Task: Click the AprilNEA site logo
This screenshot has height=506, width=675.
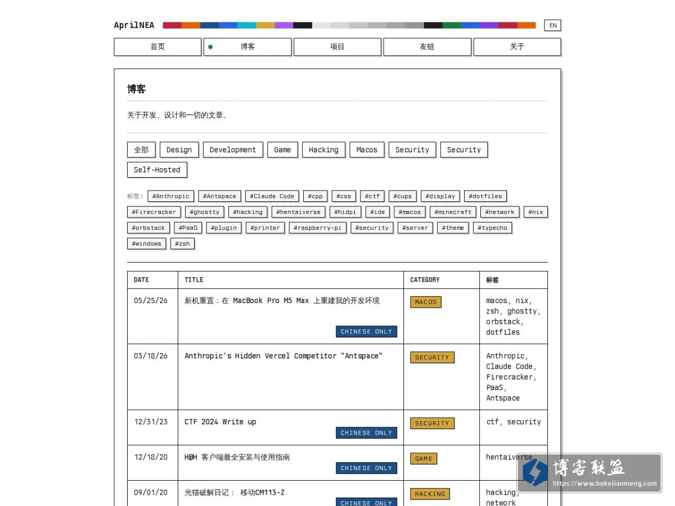Action: [x=134, y=25]
